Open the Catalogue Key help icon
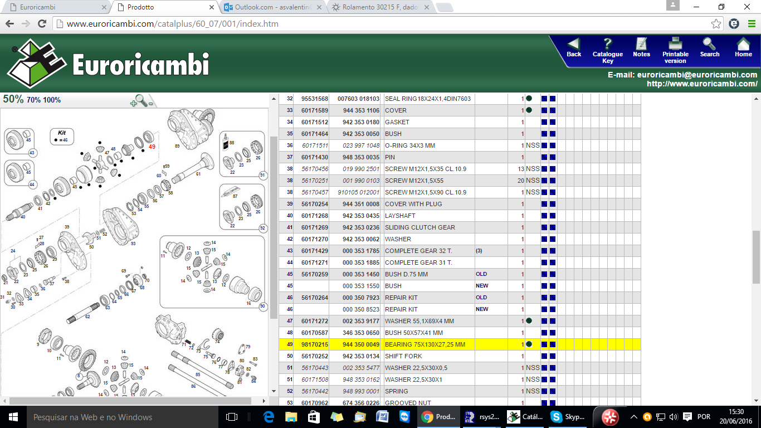This screenshot has height=428, width=761. [x=608, y=44]
